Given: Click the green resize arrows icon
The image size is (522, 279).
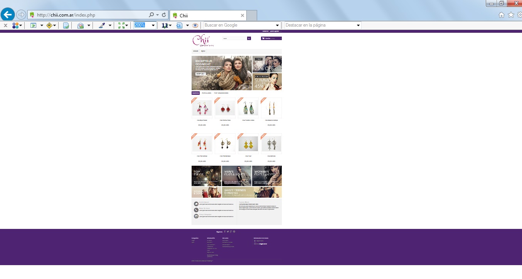Looking at the screenshot, I should [121, 25].
